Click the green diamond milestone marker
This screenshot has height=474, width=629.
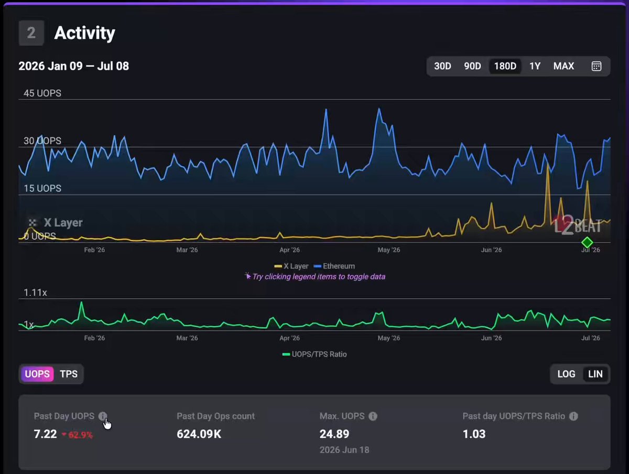pos(587,242)
